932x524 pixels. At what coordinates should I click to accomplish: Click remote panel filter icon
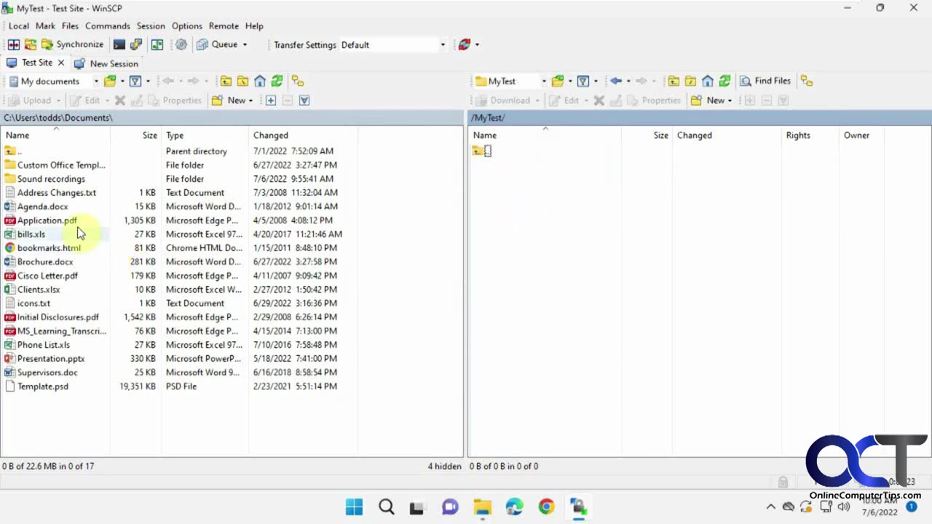coord(583,81)
